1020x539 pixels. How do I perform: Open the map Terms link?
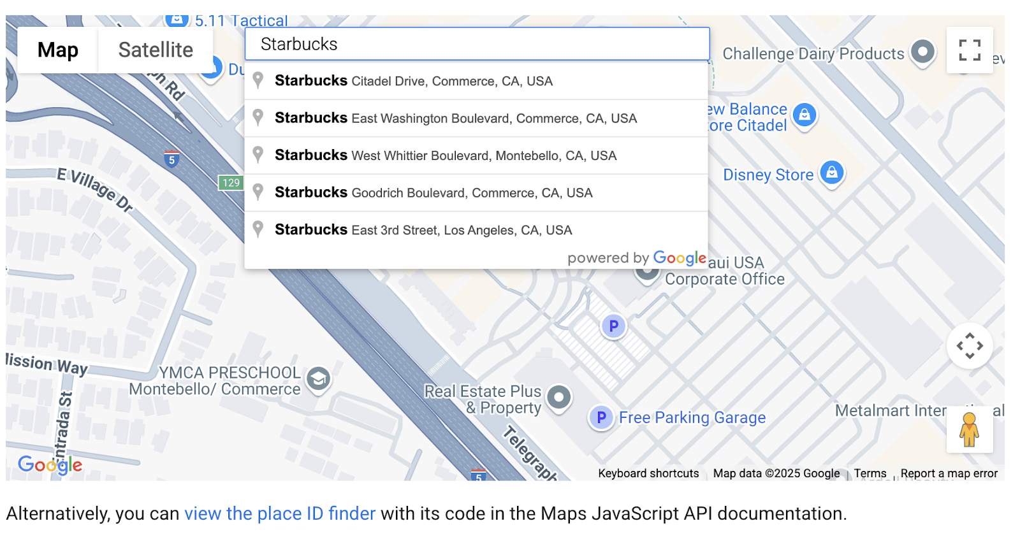(870, 473)
